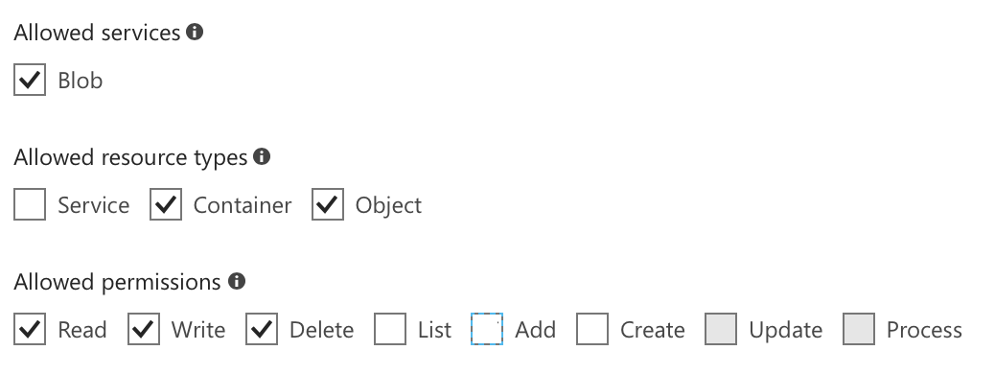Untick the Write permission checkbox
995x374 pixels.
point(144,329)
